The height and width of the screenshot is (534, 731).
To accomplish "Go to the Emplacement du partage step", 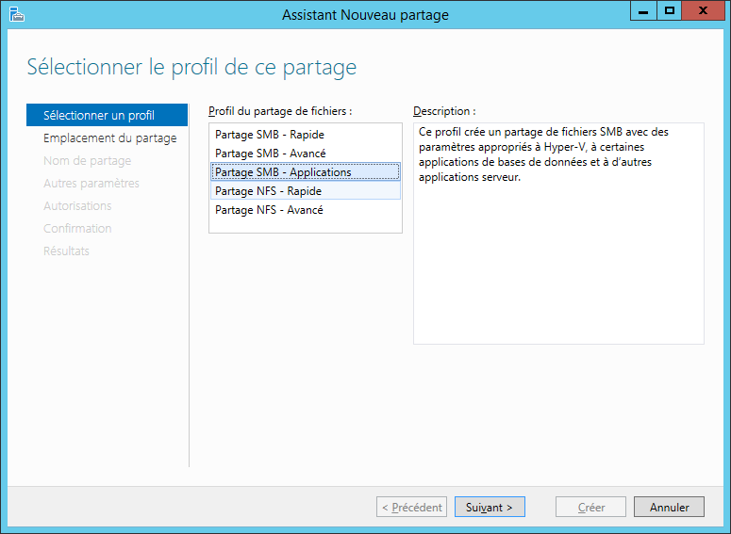I will pos(109,138).
